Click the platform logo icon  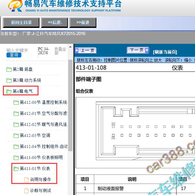coord(15,6)
